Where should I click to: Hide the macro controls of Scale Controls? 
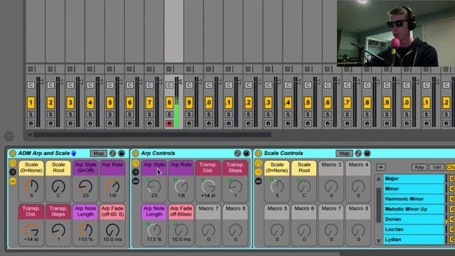(x=258, y=163)
